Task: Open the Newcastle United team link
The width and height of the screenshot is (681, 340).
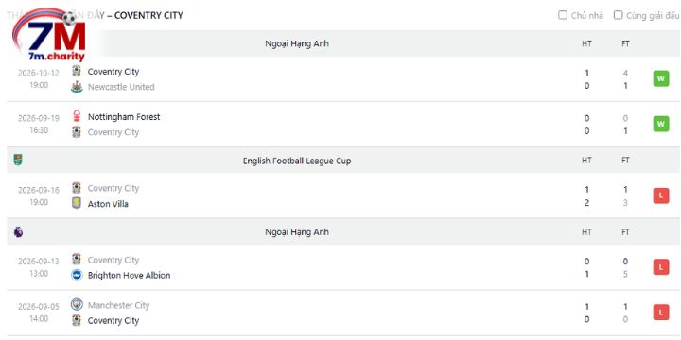Action: coord(121,87)
